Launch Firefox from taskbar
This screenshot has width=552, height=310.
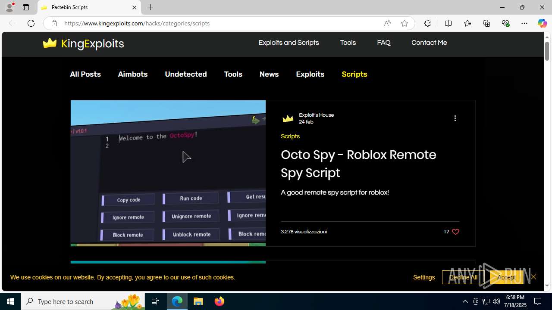[220, 301]
